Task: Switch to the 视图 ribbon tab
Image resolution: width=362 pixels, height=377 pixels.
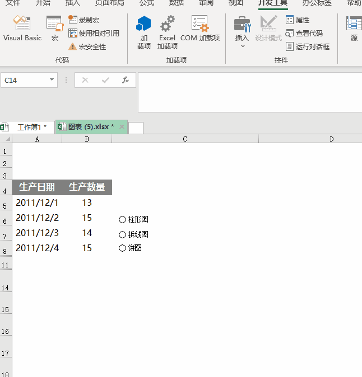Action: point(236,3)
